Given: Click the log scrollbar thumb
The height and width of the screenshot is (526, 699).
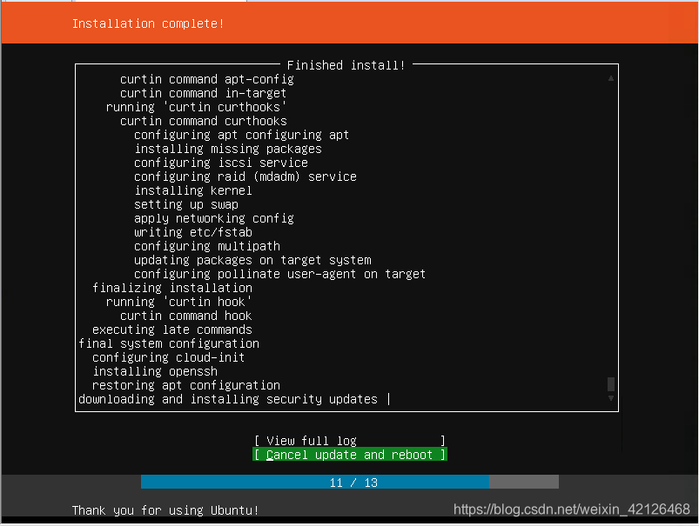Looking at the screenshot, I should (611, 384).
